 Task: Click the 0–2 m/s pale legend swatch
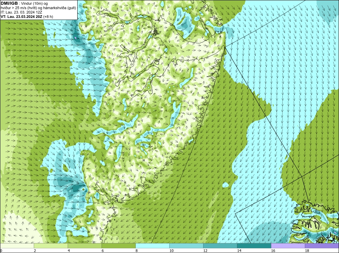click(x=17, y=246)
